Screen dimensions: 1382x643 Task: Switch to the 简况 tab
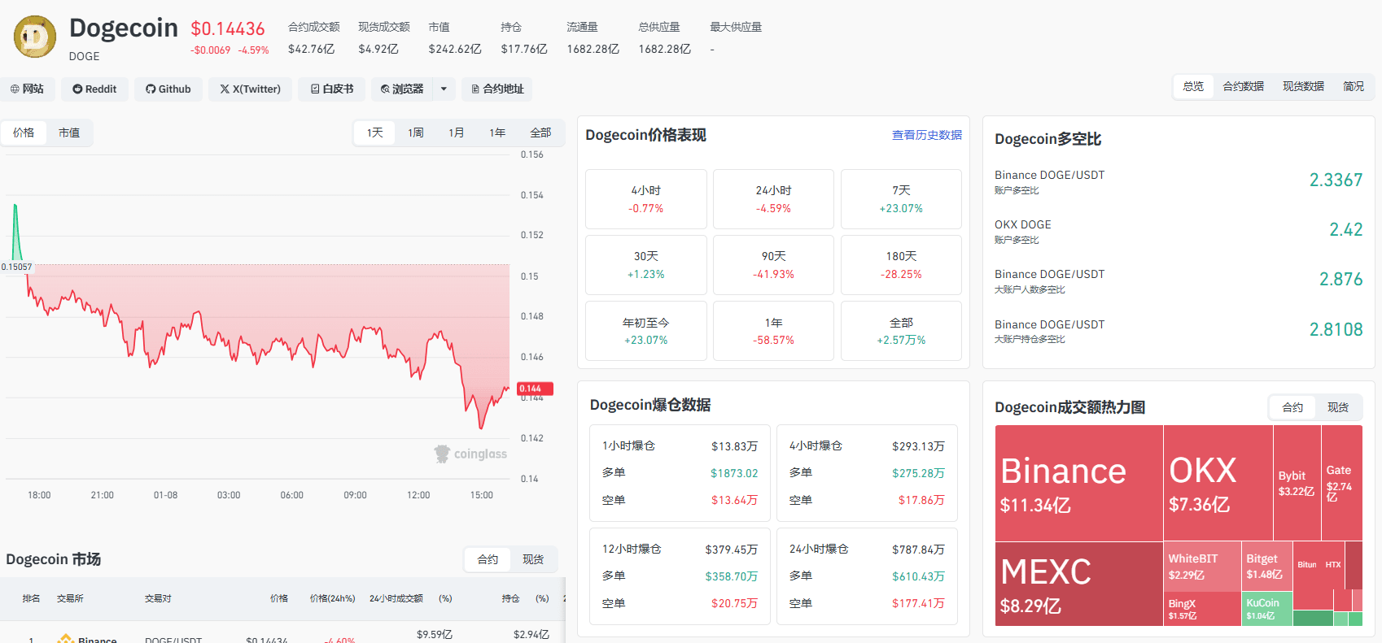click(x=1354, y=86)
